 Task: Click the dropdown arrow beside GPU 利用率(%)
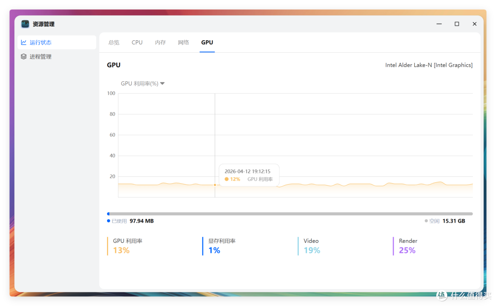(x=163, y=83)
